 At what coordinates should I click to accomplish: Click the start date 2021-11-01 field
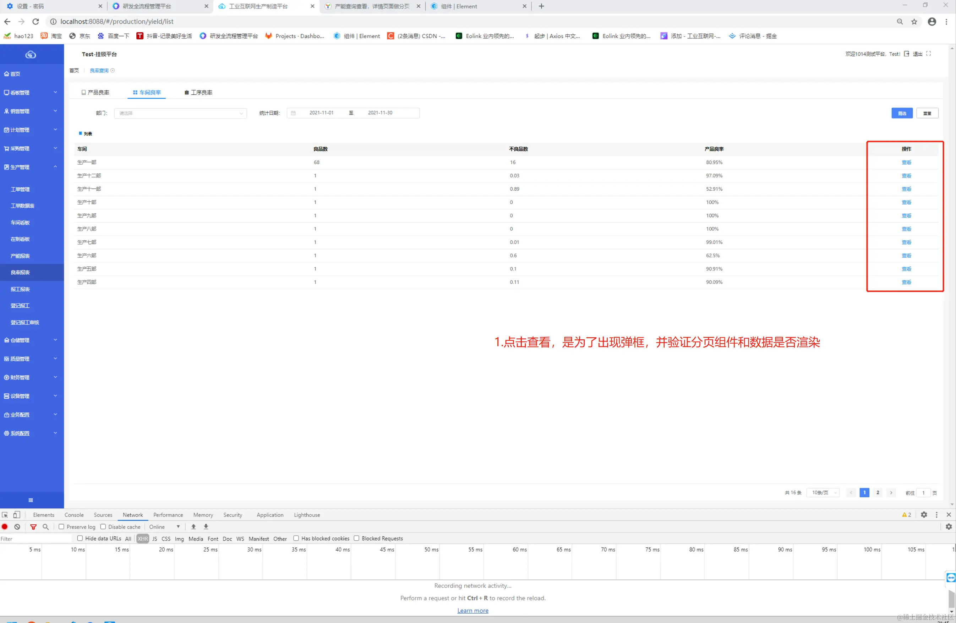tap(321, 113)
